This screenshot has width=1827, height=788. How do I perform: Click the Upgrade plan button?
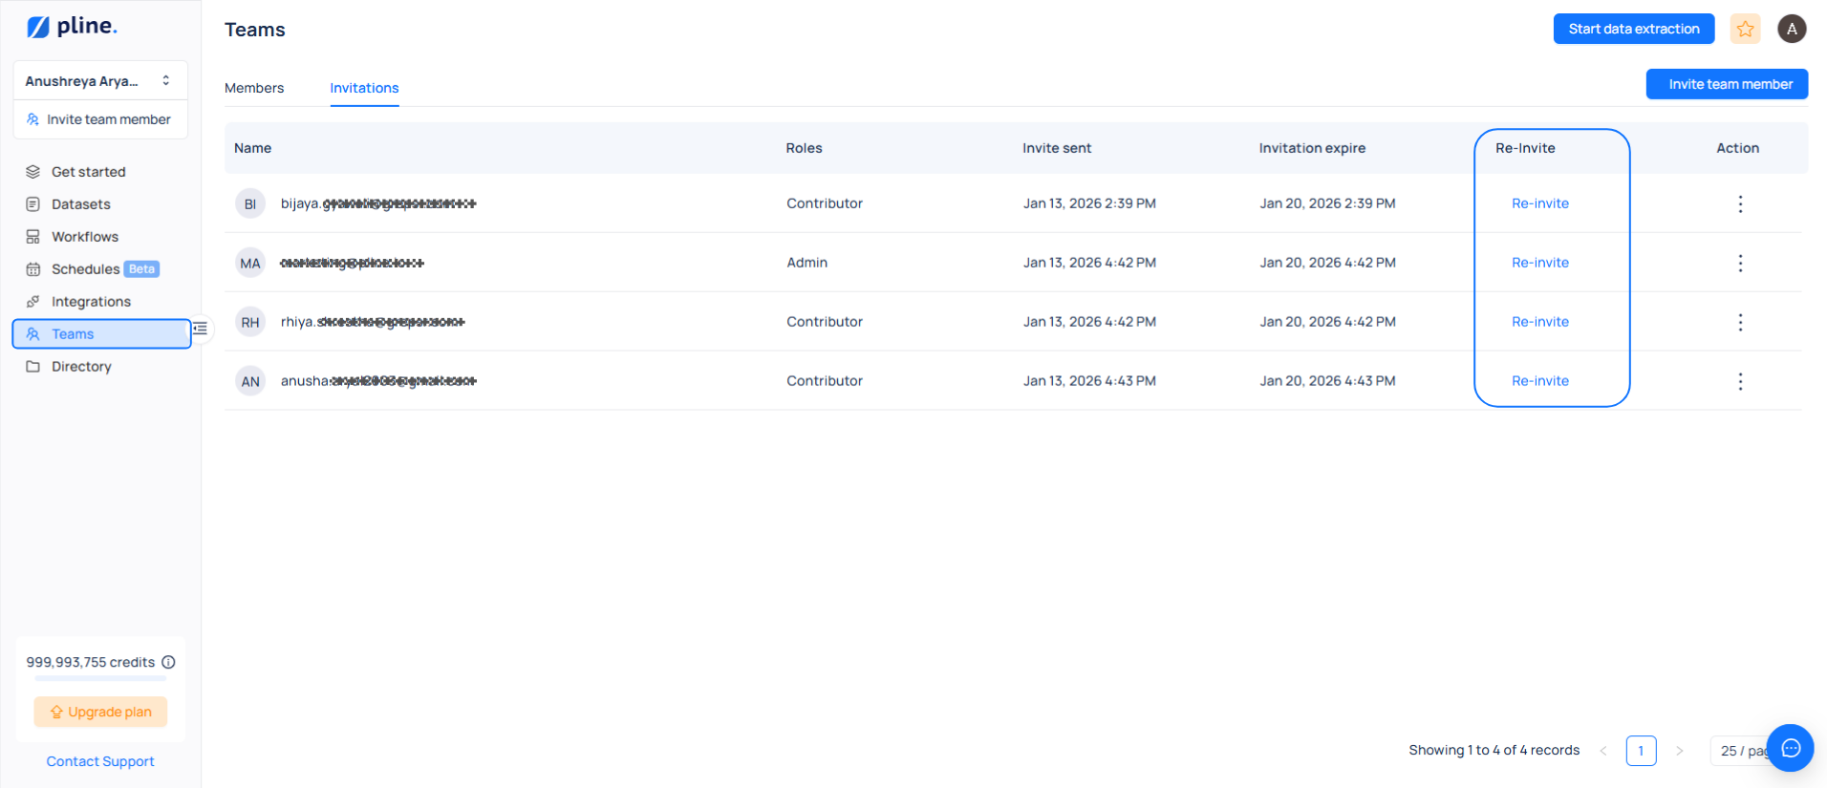point(100,712)
